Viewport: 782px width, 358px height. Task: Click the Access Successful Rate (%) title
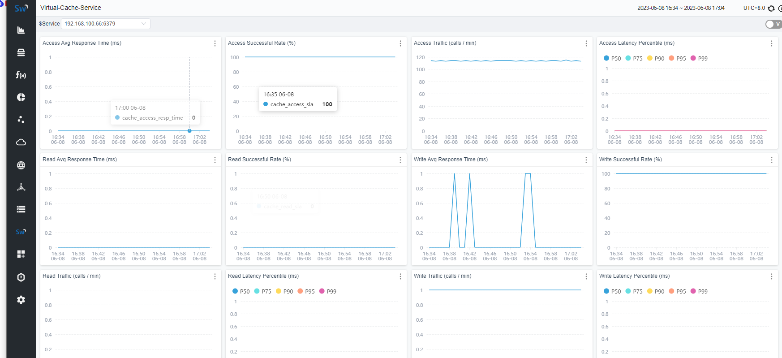262,43
